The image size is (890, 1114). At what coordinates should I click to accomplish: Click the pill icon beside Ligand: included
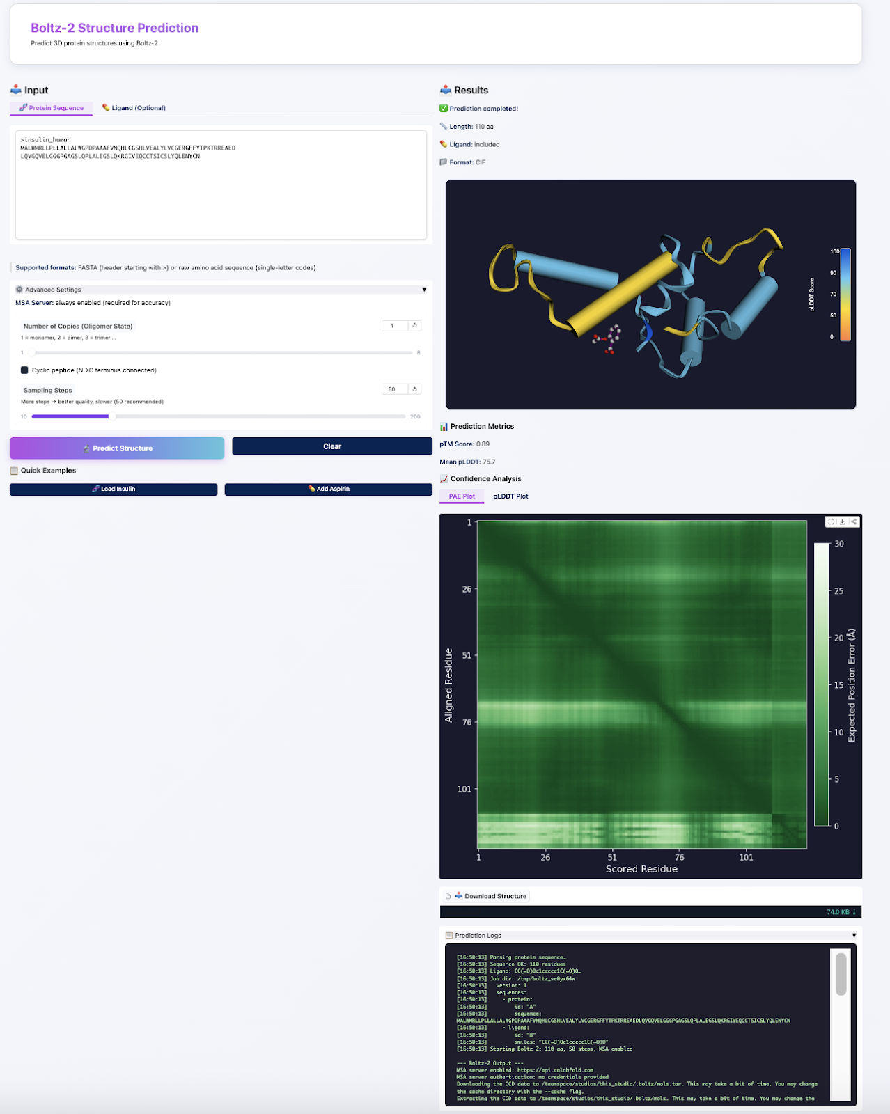444,144
